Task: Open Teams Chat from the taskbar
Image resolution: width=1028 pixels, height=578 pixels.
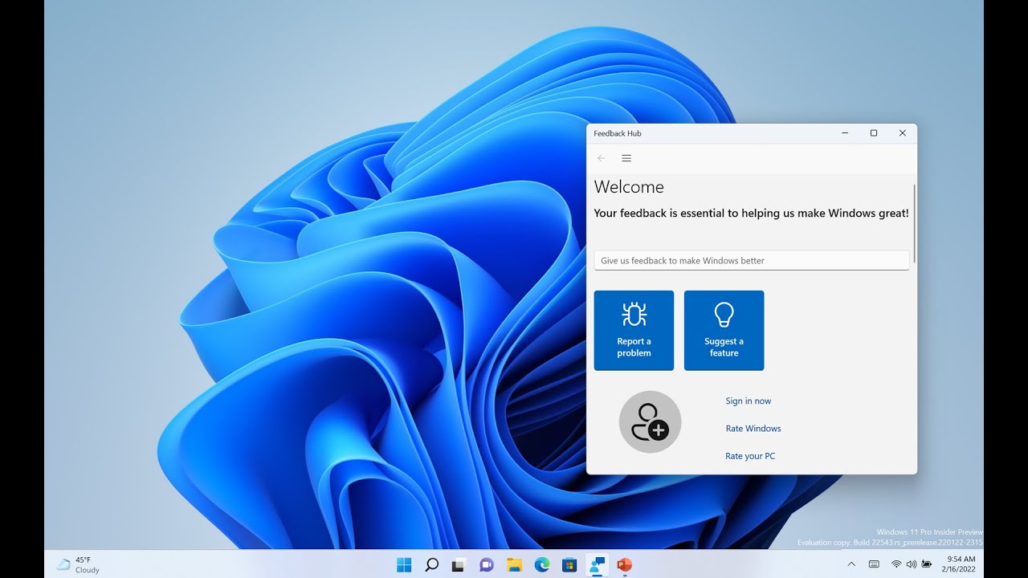Action: click(x=486, y=564)
